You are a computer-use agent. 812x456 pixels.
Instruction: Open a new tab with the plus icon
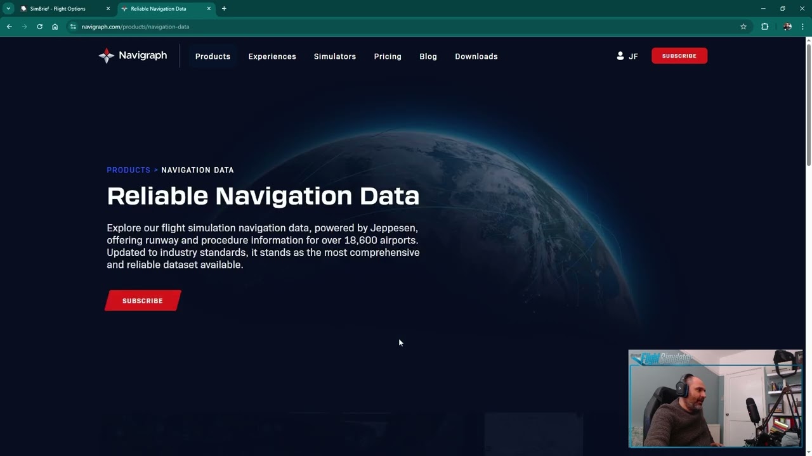(x=224, y=9)
